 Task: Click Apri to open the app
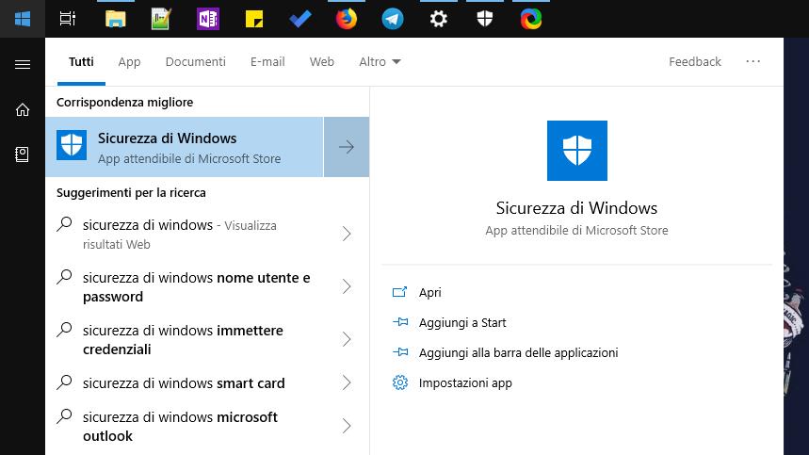click(x=429, y=292)
